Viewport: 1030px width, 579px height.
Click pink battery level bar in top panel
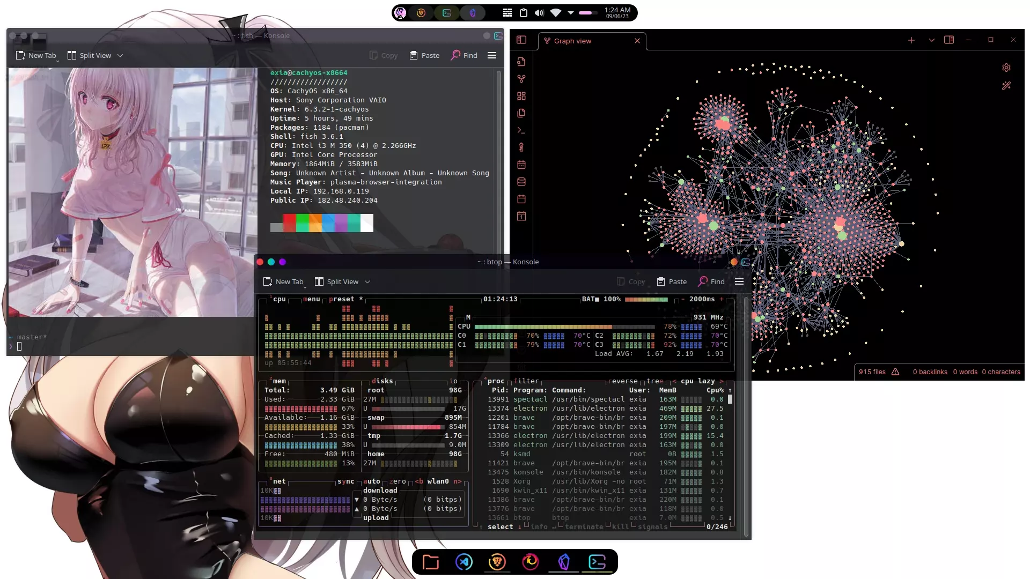tap(588, 13)
